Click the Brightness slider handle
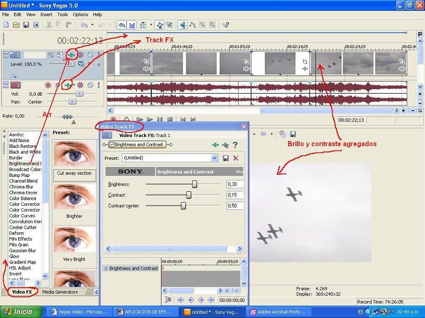The width and height of the screenshot is (425, 318). pos(195,184)
